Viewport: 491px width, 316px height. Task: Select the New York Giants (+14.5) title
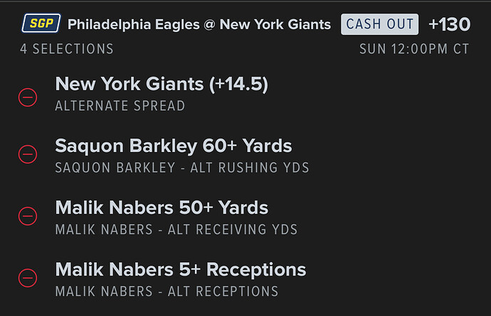(x=162, y=85)
